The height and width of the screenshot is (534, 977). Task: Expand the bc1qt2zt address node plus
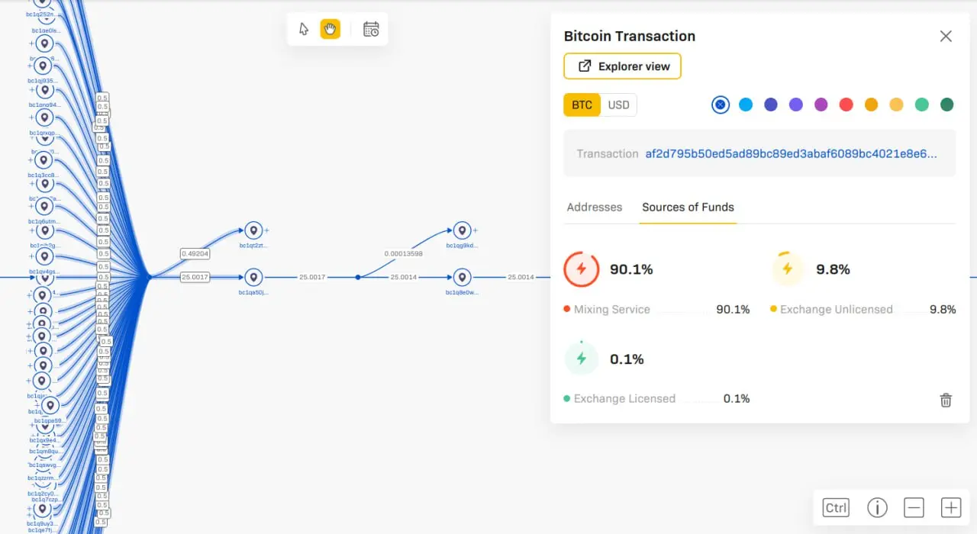click(266, 230)
